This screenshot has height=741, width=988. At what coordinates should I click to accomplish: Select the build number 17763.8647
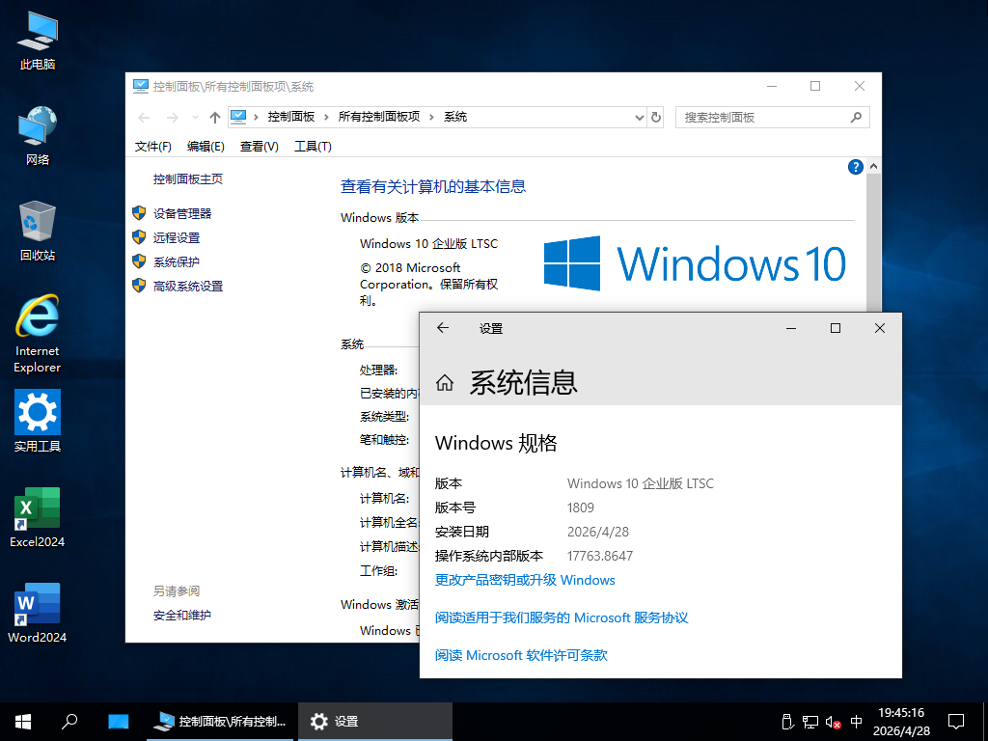tap(600, 556)
